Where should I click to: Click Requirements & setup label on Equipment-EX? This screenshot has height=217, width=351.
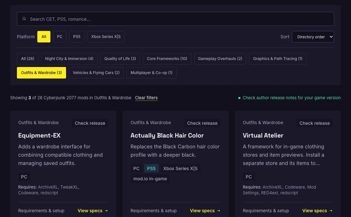tap(41, 211)
